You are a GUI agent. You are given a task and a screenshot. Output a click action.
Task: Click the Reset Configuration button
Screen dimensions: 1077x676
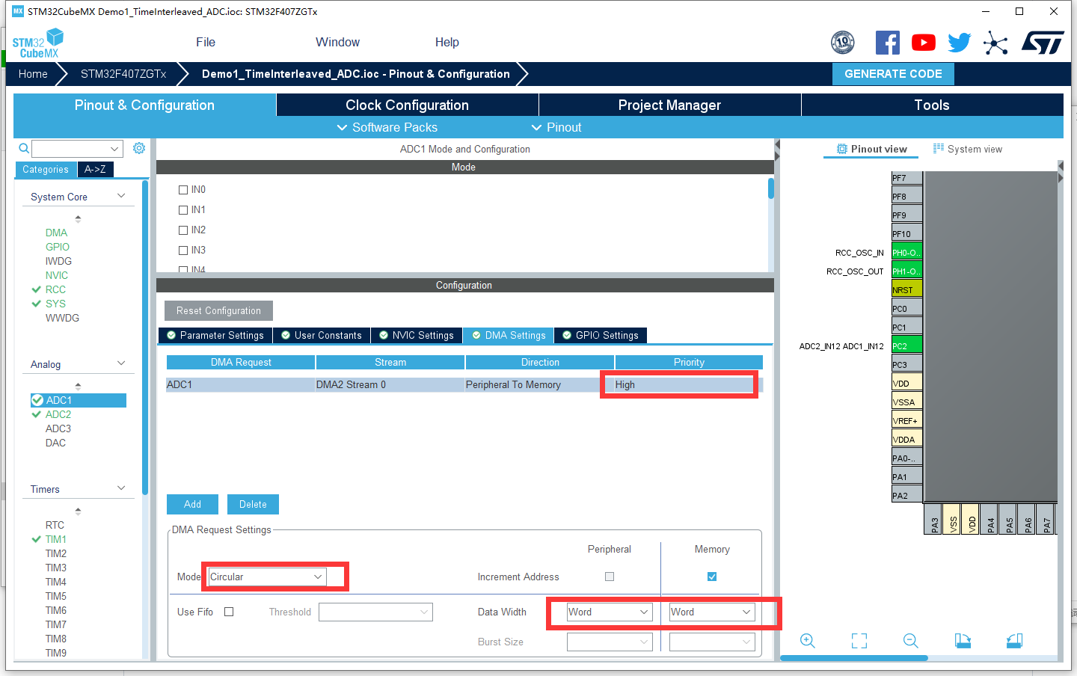pyautogui.click(x=218, y=310)
